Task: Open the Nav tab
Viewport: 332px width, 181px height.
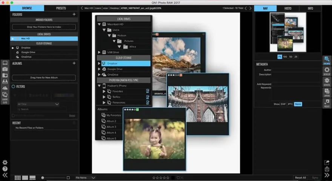Action: pos(265,8)
